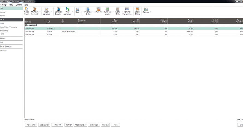Open the Works Order tool
The image size is (243, 128).
pos(118,11)
